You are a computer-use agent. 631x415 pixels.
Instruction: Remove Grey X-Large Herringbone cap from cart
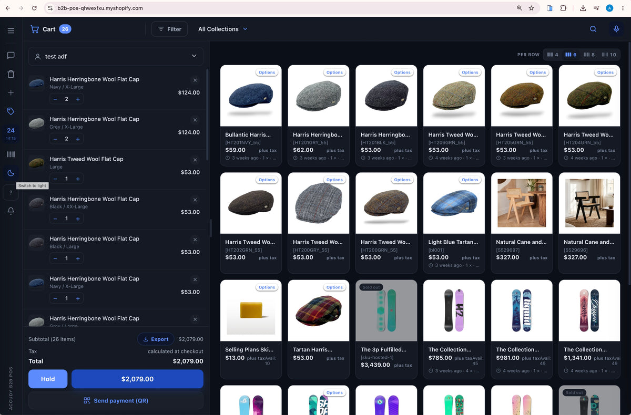coord(195,120)
